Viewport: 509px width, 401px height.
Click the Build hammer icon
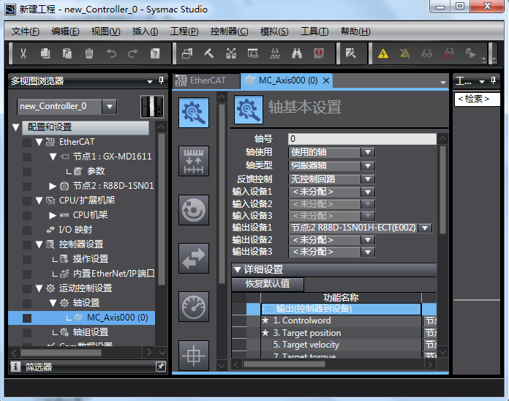click(208, 53)
